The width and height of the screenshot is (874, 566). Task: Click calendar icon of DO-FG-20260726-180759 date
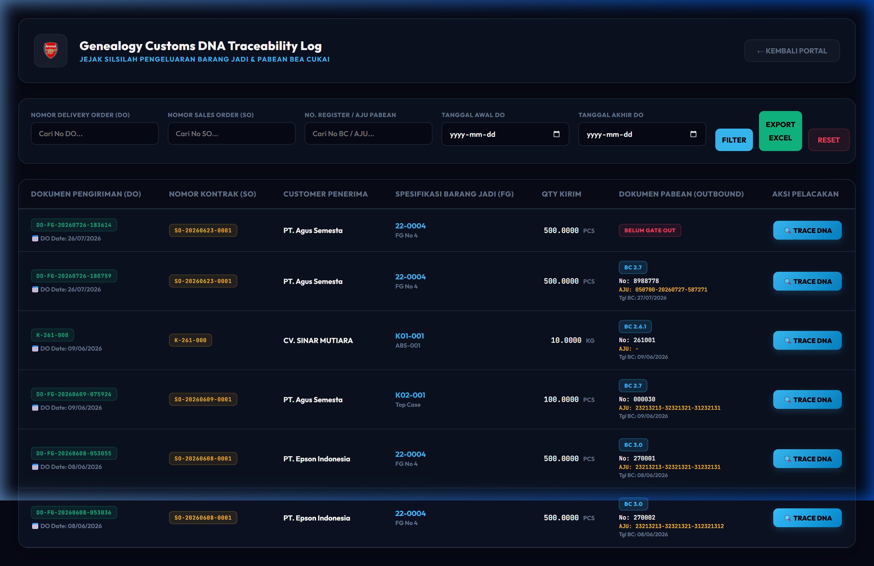(x=35, y=290)
